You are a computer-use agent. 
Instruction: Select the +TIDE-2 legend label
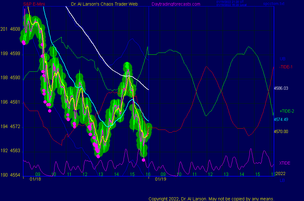[287, 111]
